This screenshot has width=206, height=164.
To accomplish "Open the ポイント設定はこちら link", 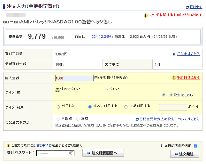I will pyautogui.click(x=177, y=95).
